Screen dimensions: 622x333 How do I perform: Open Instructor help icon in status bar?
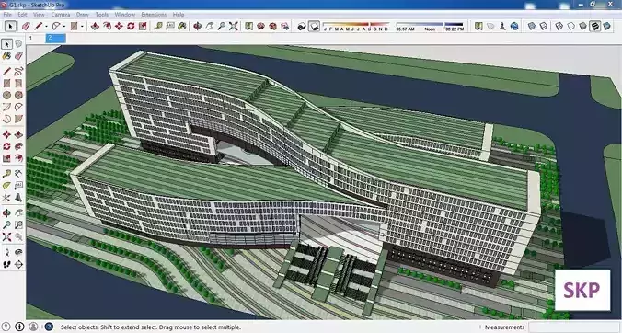[49, 327]
